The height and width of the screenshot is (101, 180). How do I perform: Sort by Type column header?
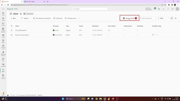click(67, 26)
